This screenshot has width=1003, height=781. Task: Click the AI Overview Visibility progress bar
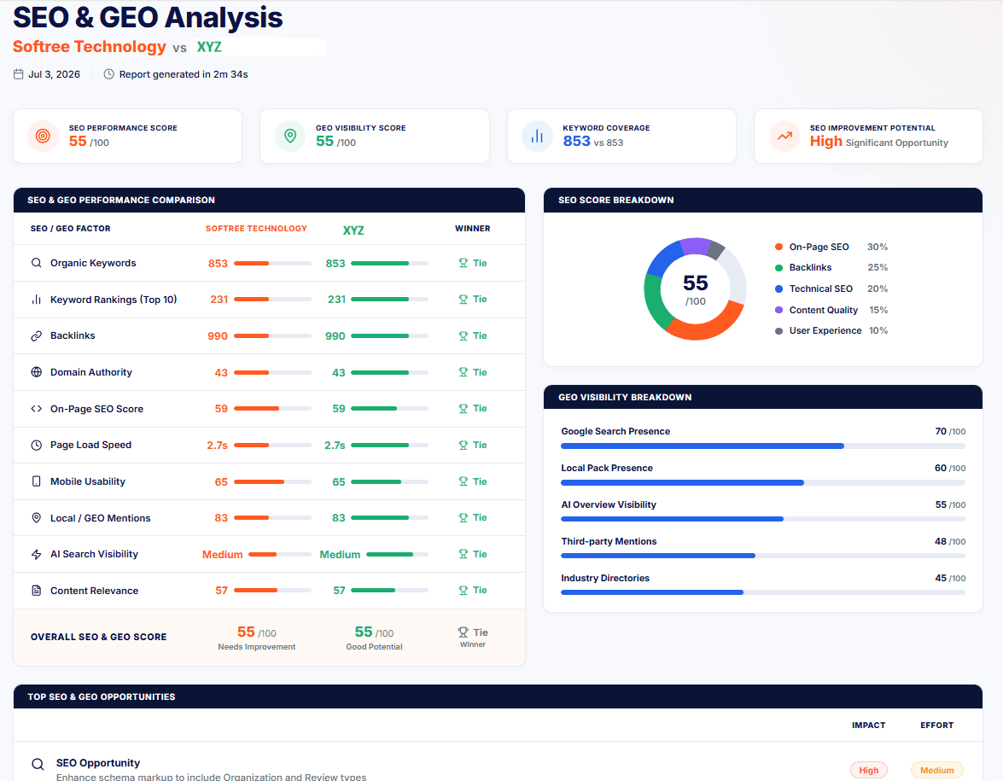(x=763, y=520)
